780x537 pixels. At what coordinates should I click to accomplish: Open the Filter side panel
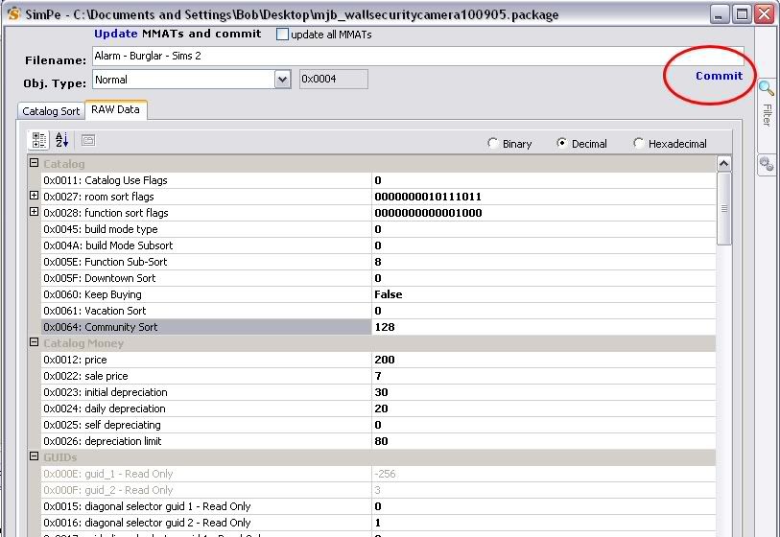click(767, 104)
